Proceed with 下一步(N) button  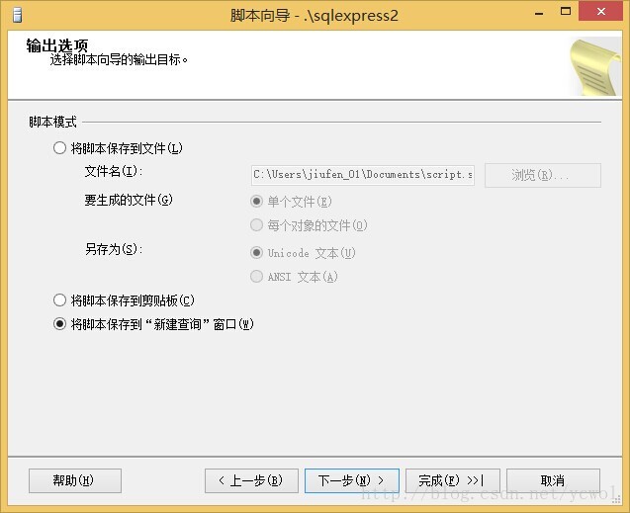point(352,480)
